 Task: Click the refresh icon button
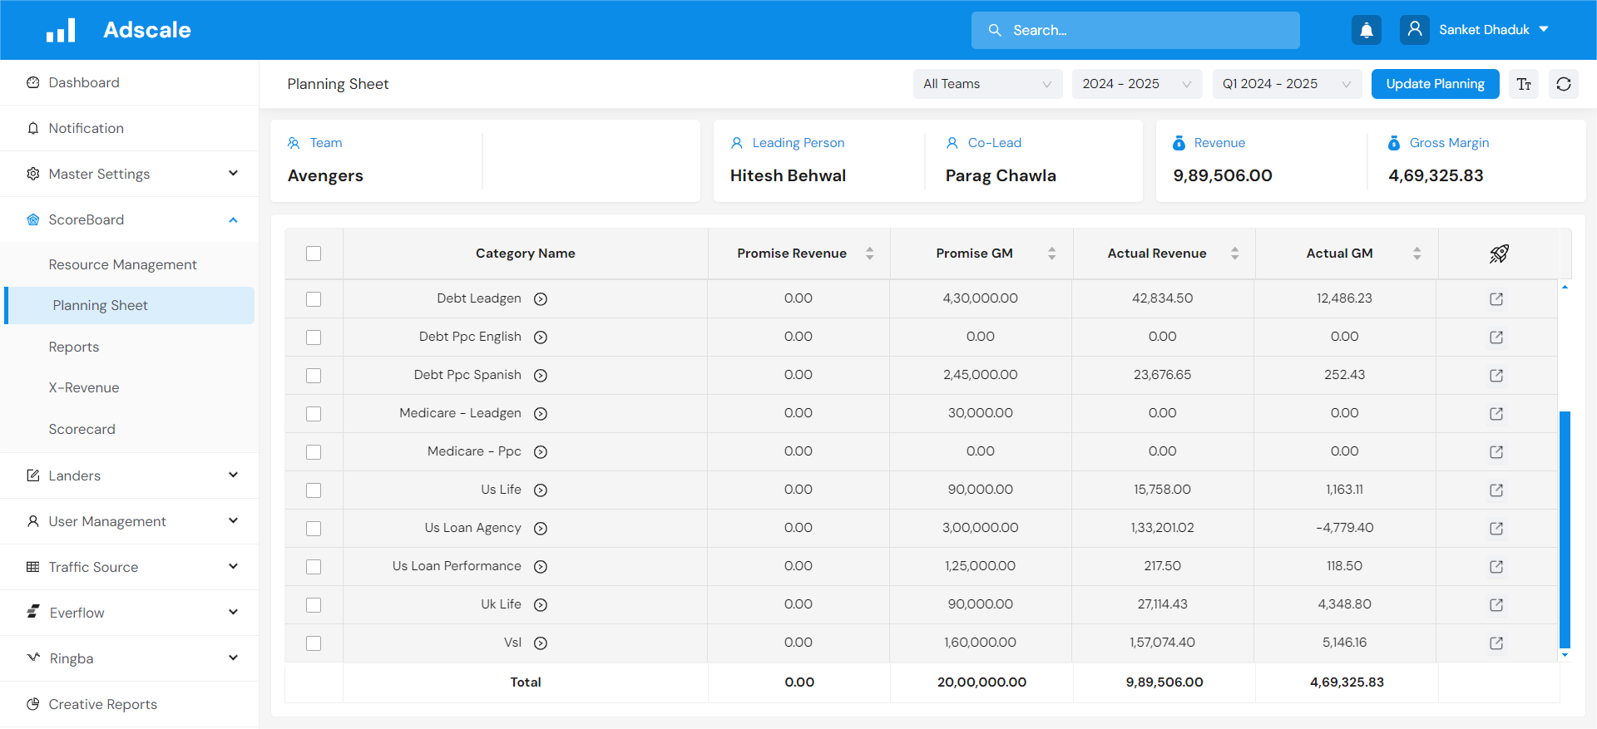point(1564,84)
